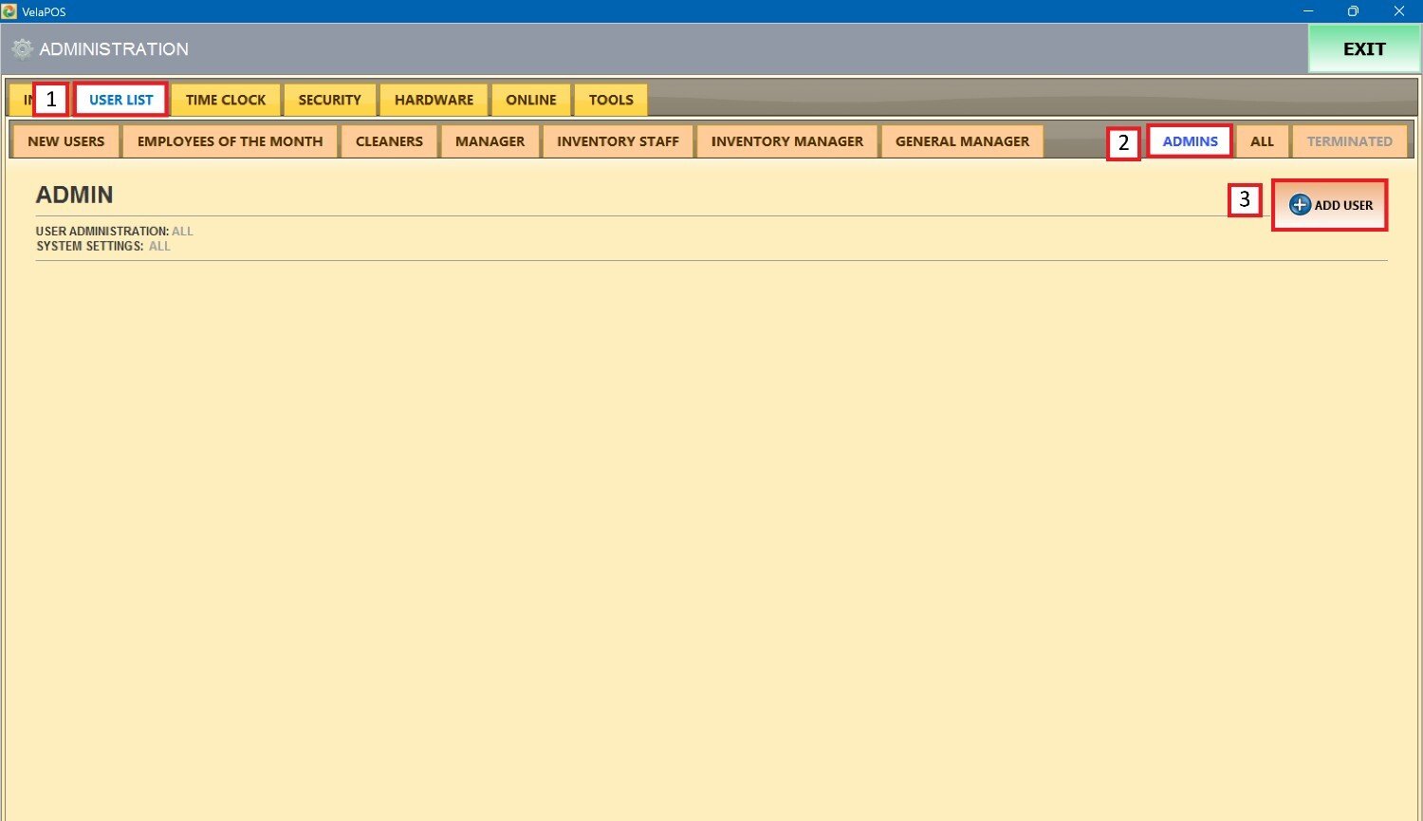Open the USER LIST tab
1423x821 pixels.
(x=120, y=100)
